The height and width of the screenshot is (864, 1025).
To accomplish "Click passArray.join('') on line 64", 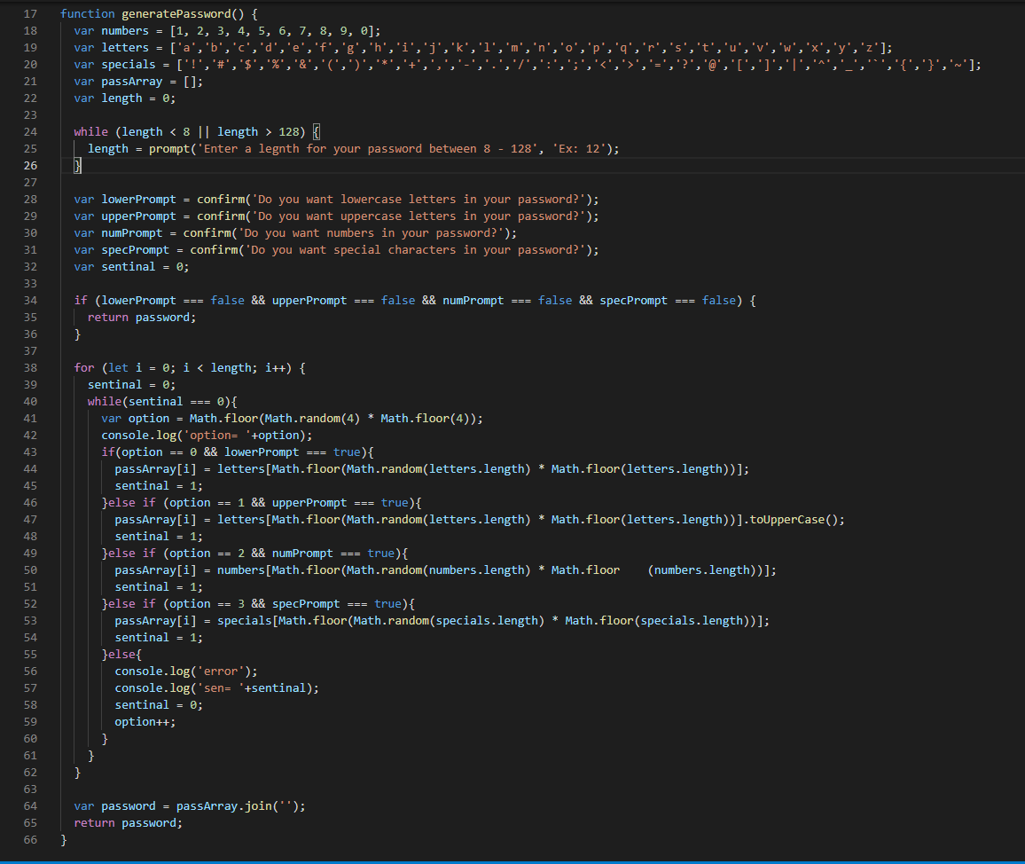I will (238, 805).
